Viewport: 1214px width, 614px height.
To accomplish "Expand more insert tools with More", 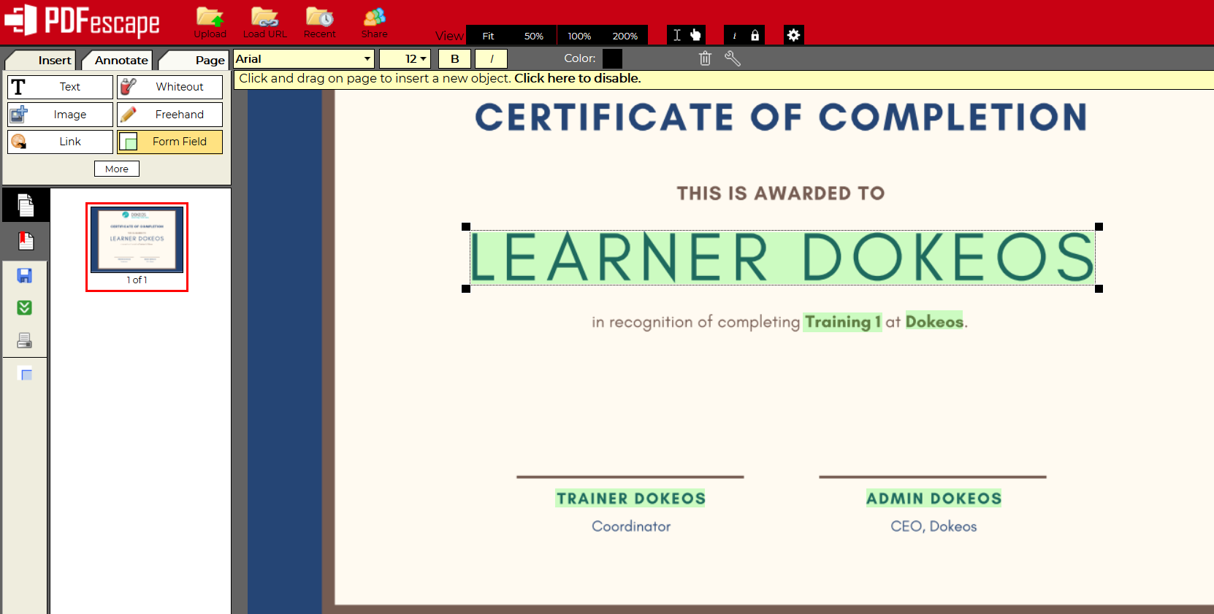I will pyautogui.click(x=117, y=169).
